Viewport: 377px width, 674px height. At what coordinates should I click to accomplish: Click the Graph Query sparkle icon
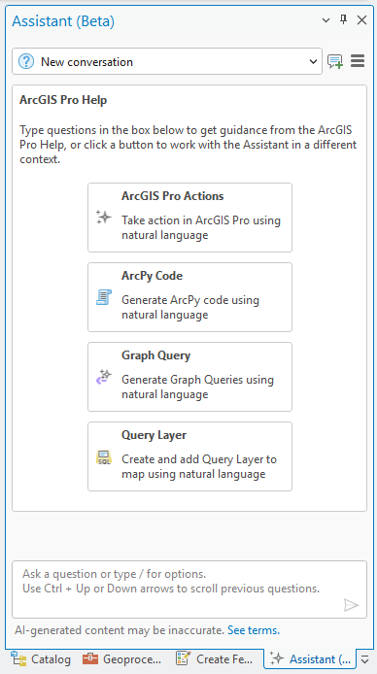104,377
